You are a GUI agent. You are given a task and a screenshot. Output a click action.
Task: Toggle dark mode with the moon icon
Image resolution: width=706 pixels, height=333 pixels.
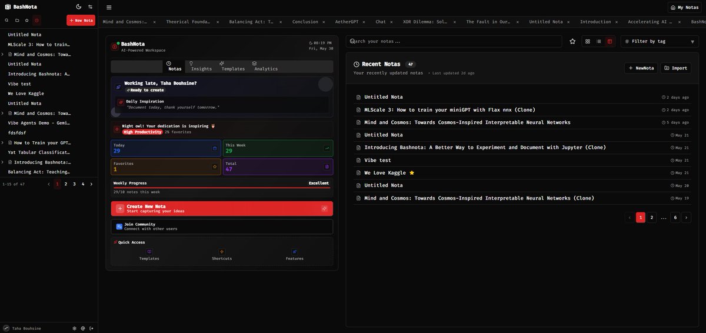(79, 7)
